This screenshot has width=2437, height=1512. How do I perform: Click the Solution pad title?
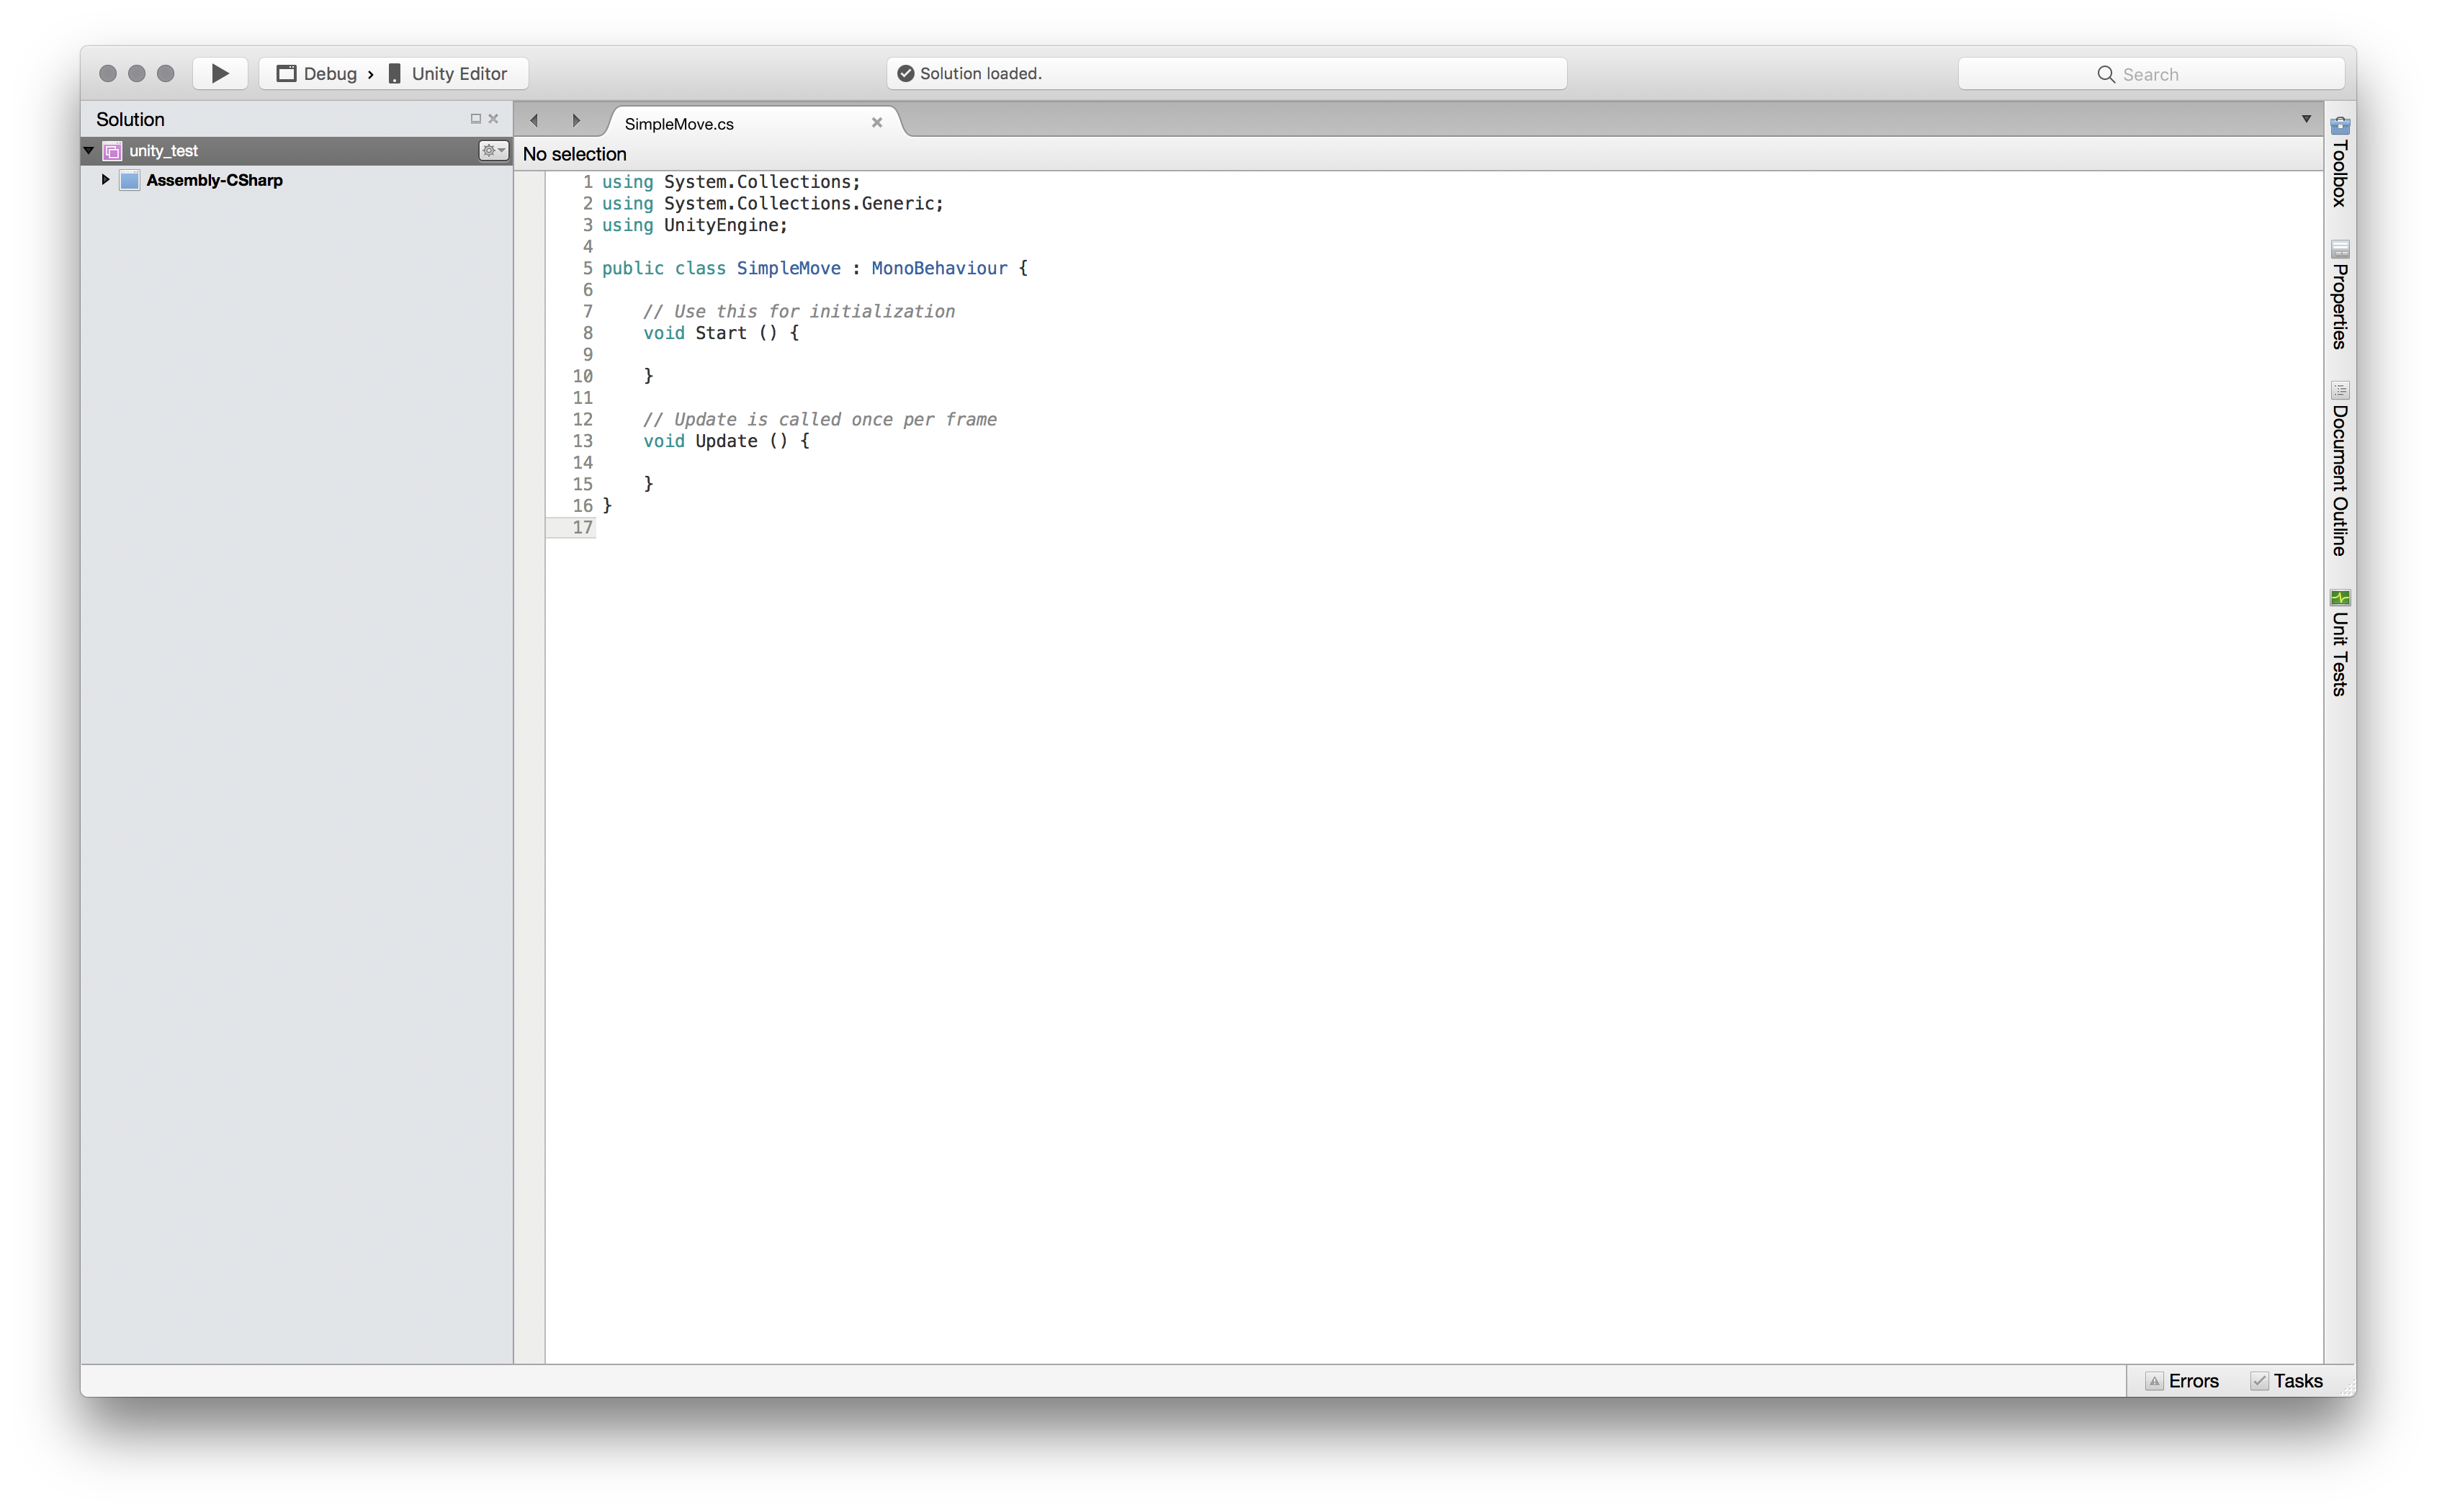(x=130, y=119)
